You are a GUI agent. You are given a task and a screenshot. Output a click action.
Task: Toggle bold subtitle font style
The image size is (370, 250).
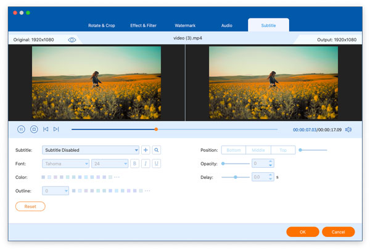click(134, 164)
